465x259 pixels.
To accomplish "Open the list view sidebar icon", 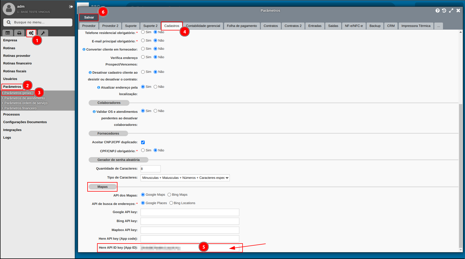I will [x=8, y=33].
